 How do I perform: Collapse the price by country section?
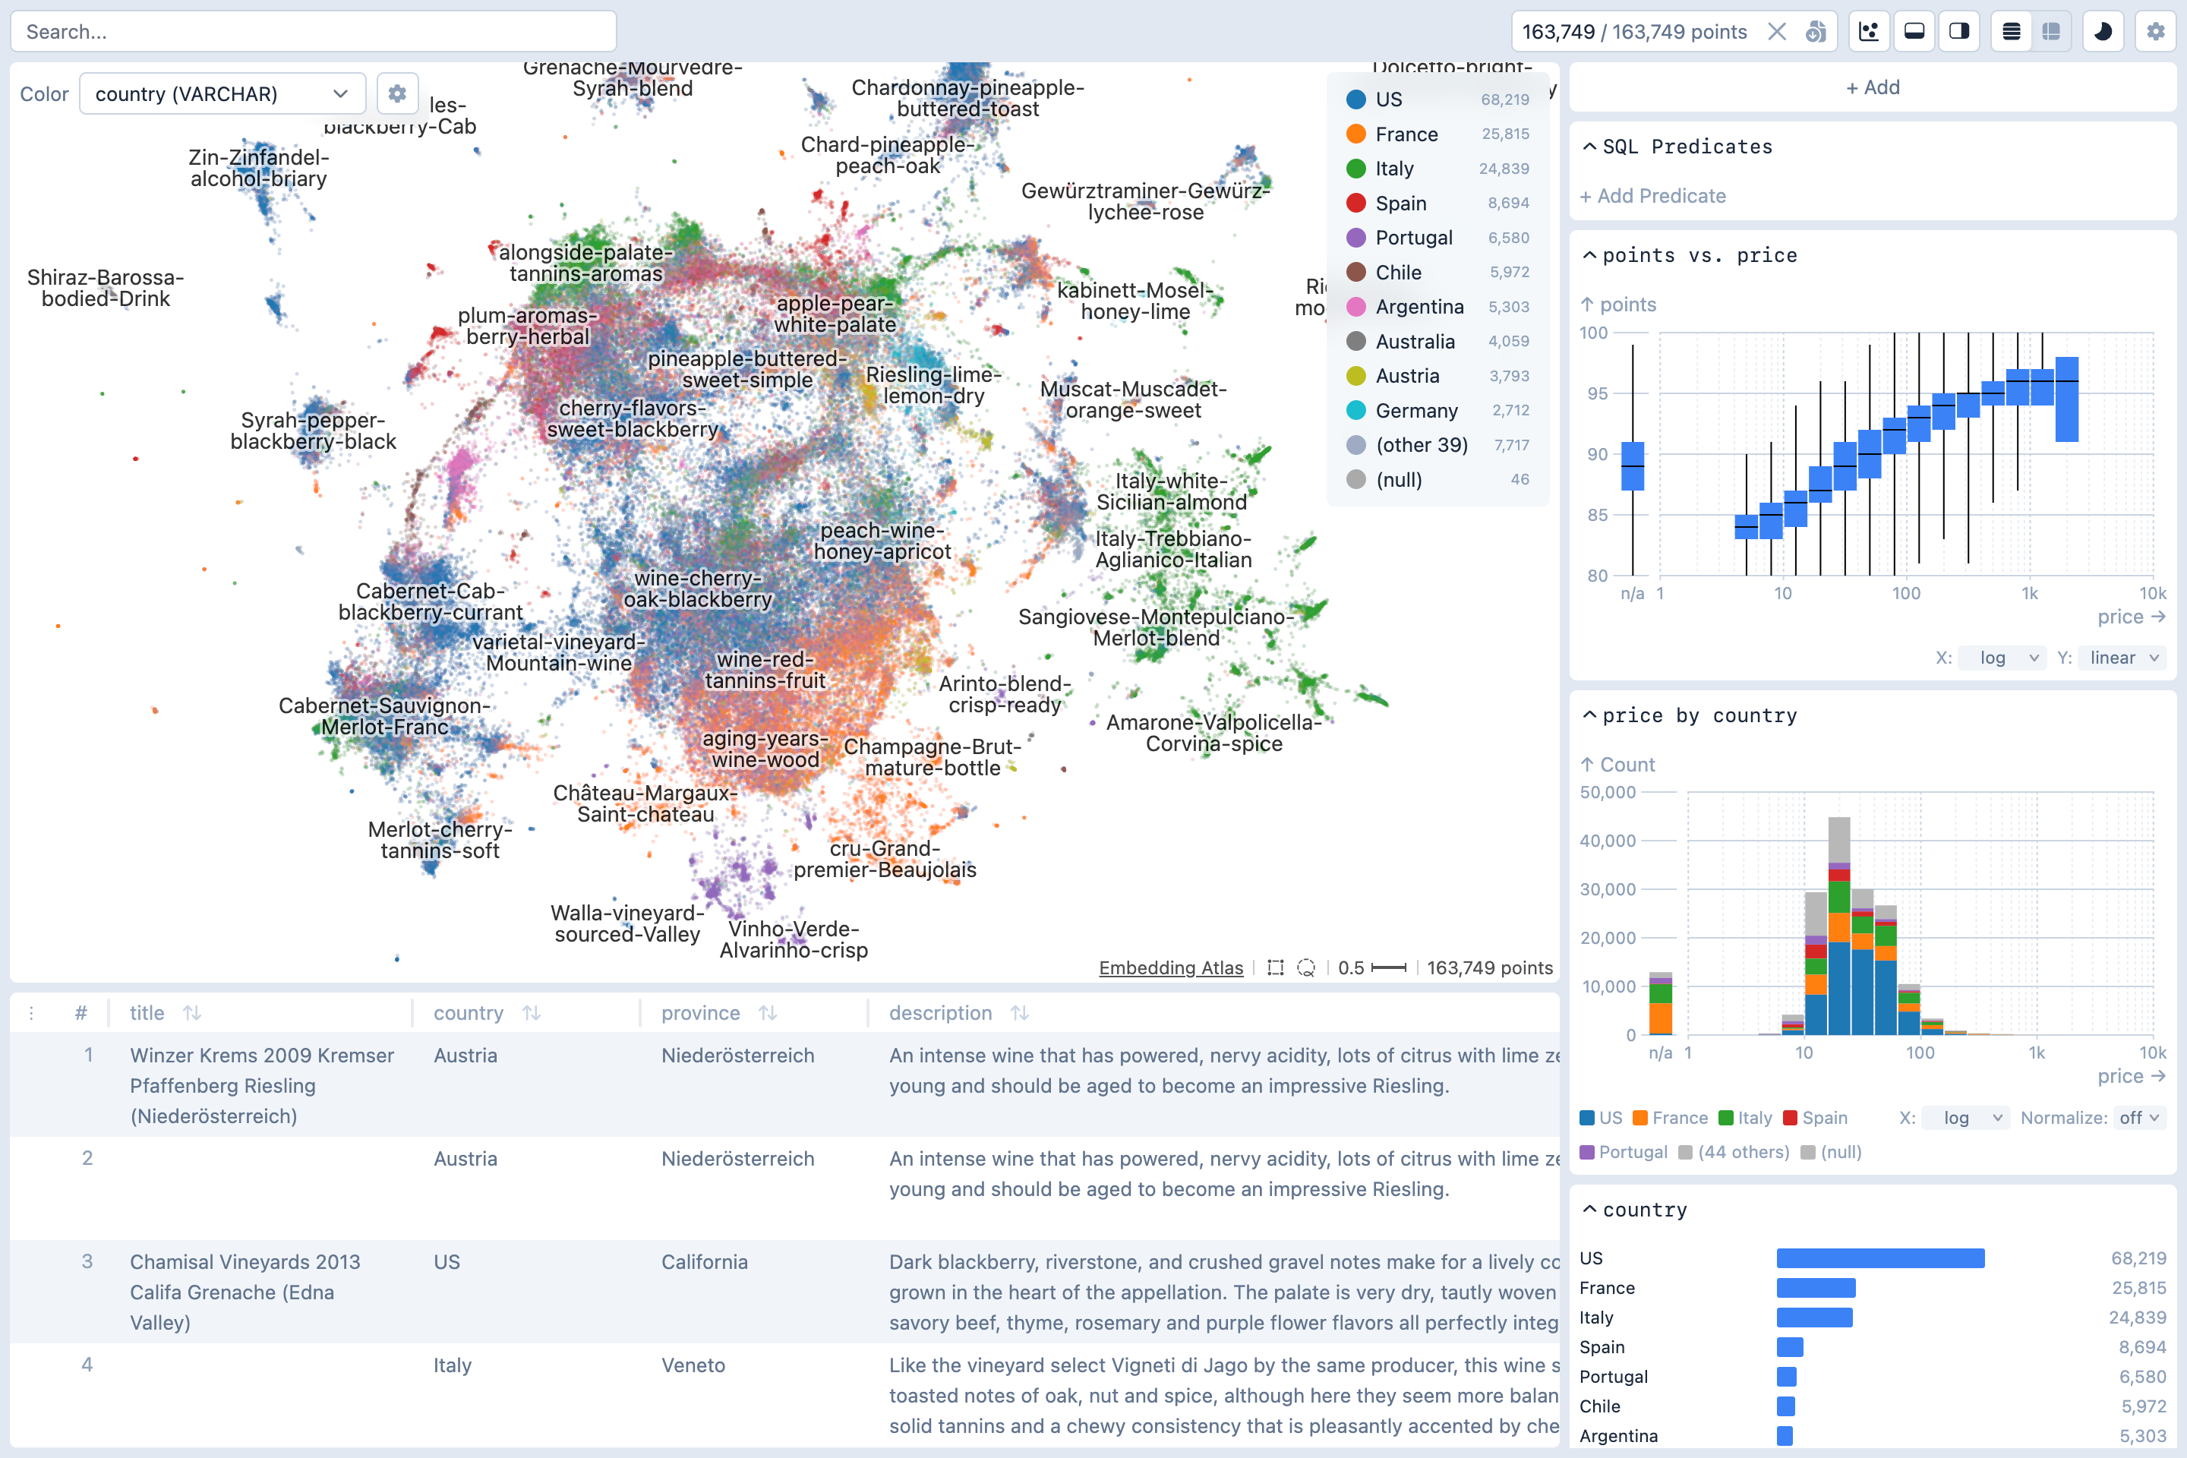pos(1591,715)
